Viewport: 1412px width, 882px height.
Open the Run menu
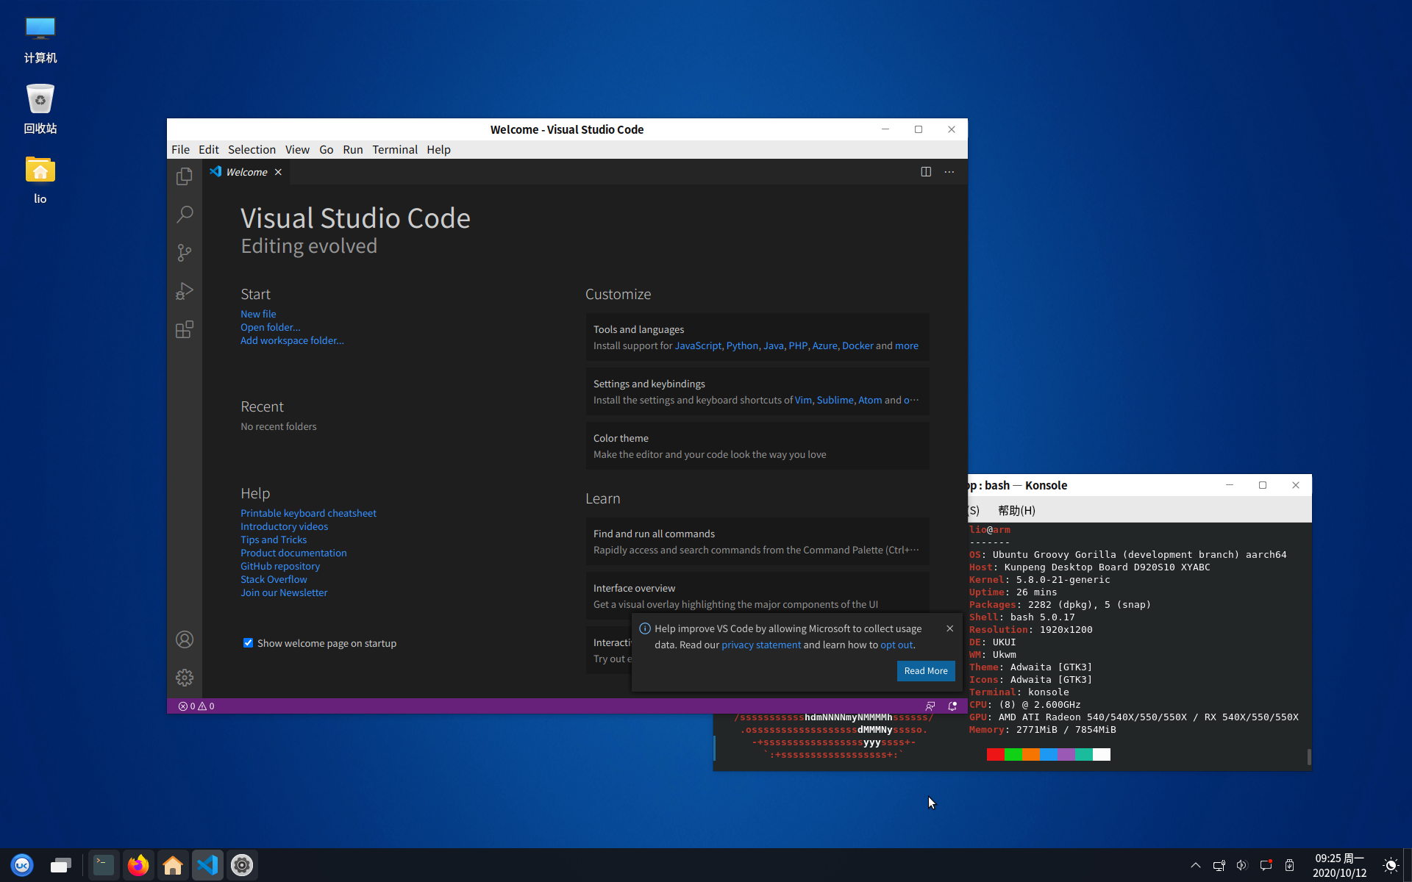[353, 149]
